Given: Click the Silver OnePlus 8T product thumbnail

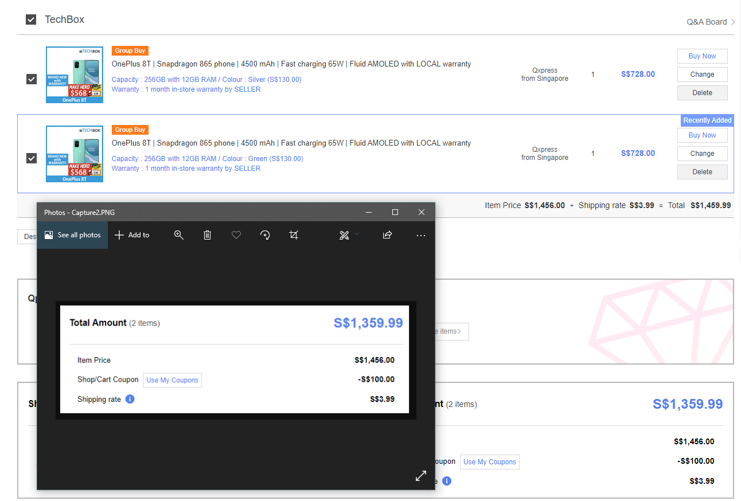Looking at the screenshot, I should pos(75,75).
